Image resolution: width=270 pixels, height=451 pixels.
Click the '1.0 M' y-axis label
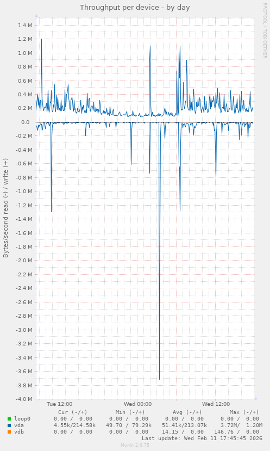pos(26,53)
